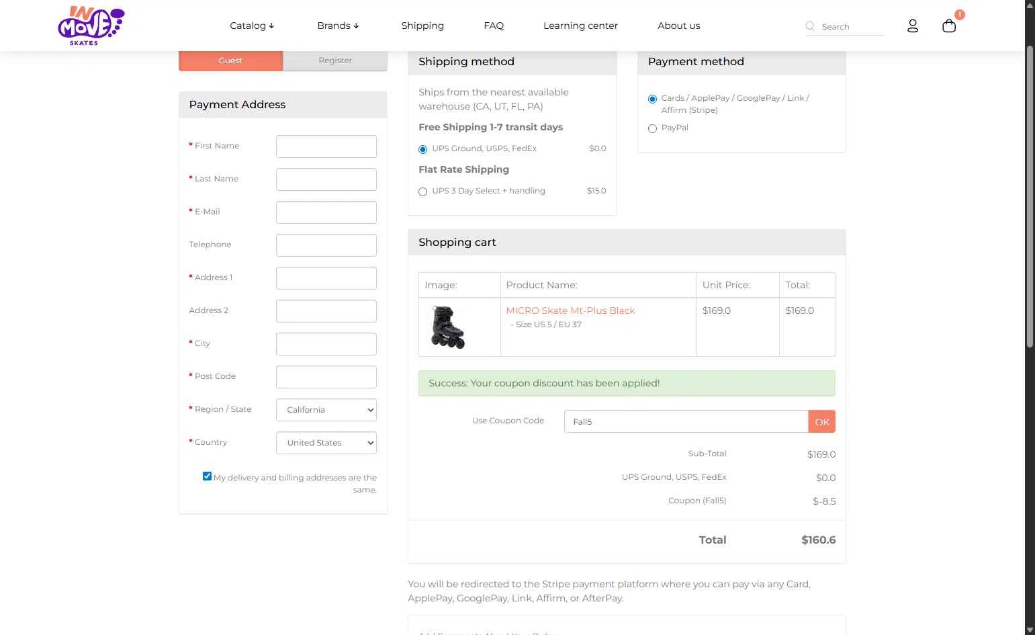
Task: Click the Post Code field
Action: click(326, 377)
